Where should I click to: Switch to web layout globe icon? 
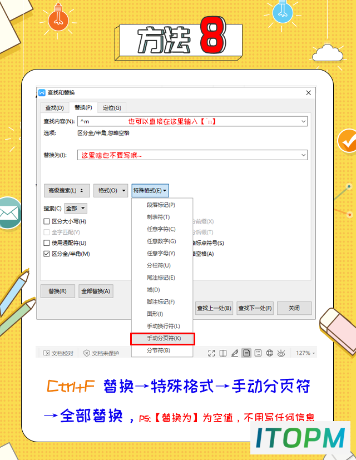click(269, 353)
